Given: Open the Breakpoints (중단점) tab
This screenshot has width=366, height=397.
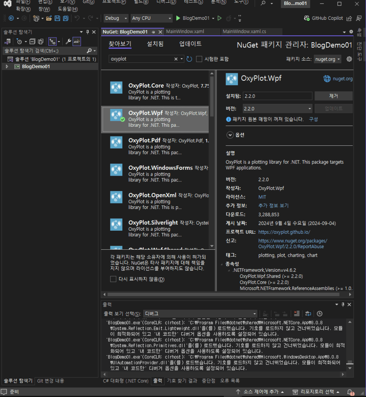Looking at the screenshot, I should [x=208, y=381].
